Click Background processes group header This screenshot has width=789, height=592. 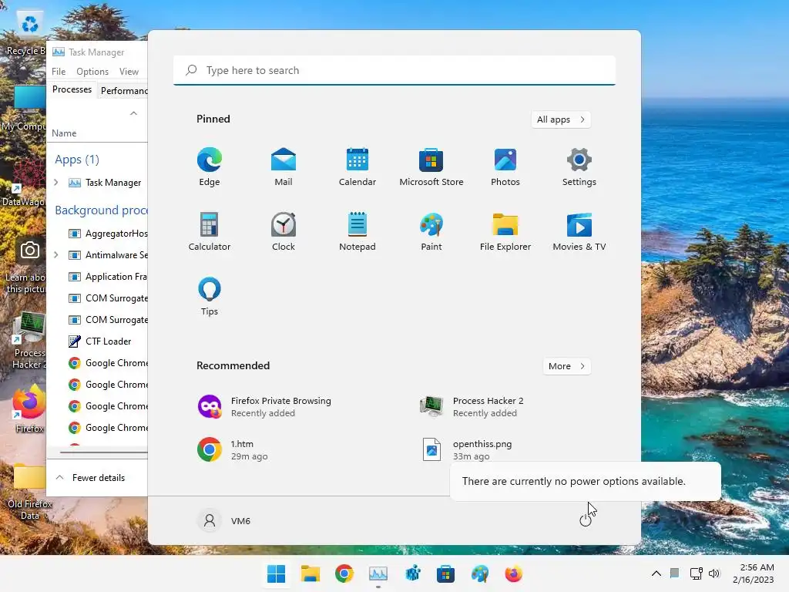(101, 210)
